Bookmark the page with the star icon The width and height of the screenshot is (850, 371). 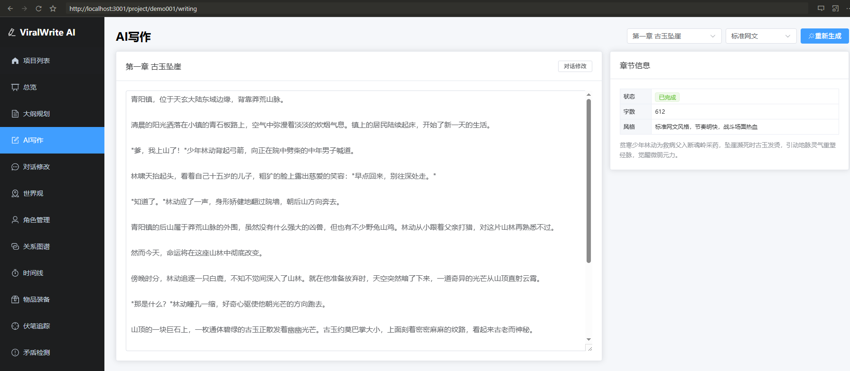pyautogui.click(x=53, y=9)
